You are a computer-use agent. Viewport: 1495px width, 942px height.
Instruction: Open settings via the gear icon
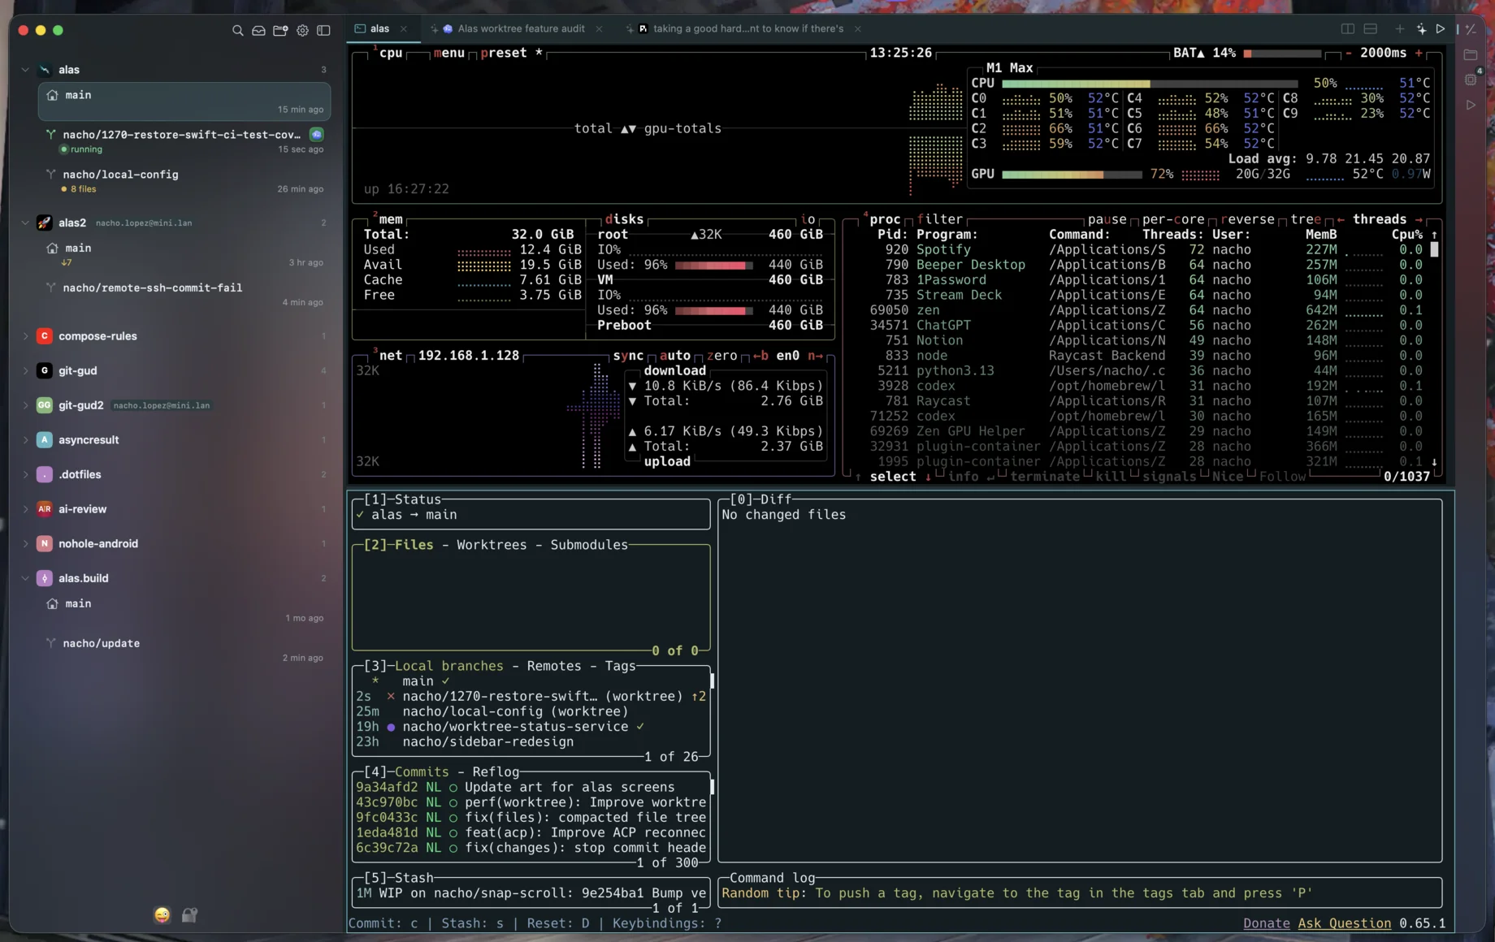coord(302,30)
